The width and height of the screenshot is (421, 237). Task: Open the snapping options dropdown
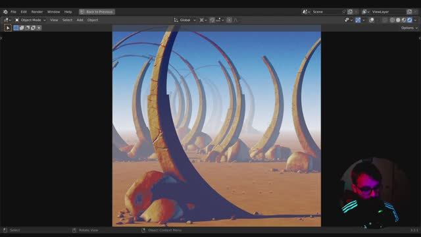220,20
